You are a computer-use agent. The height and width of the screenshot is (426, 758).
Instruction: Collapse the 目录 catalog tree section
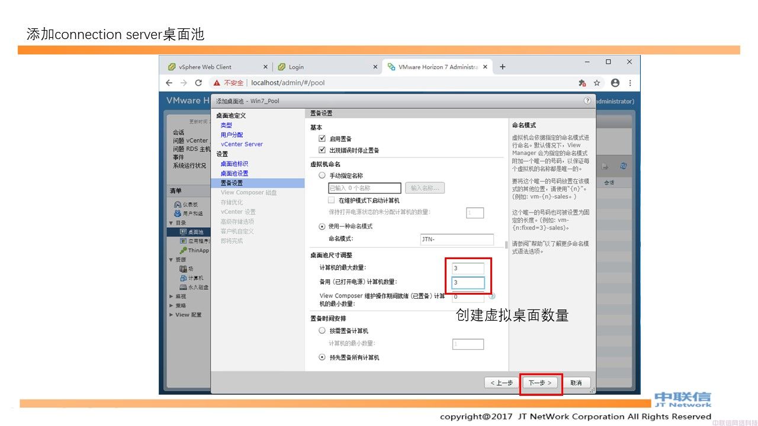click(172, 222)
